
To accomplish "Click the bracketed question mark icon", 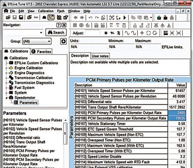I will [x=112, y=18].
